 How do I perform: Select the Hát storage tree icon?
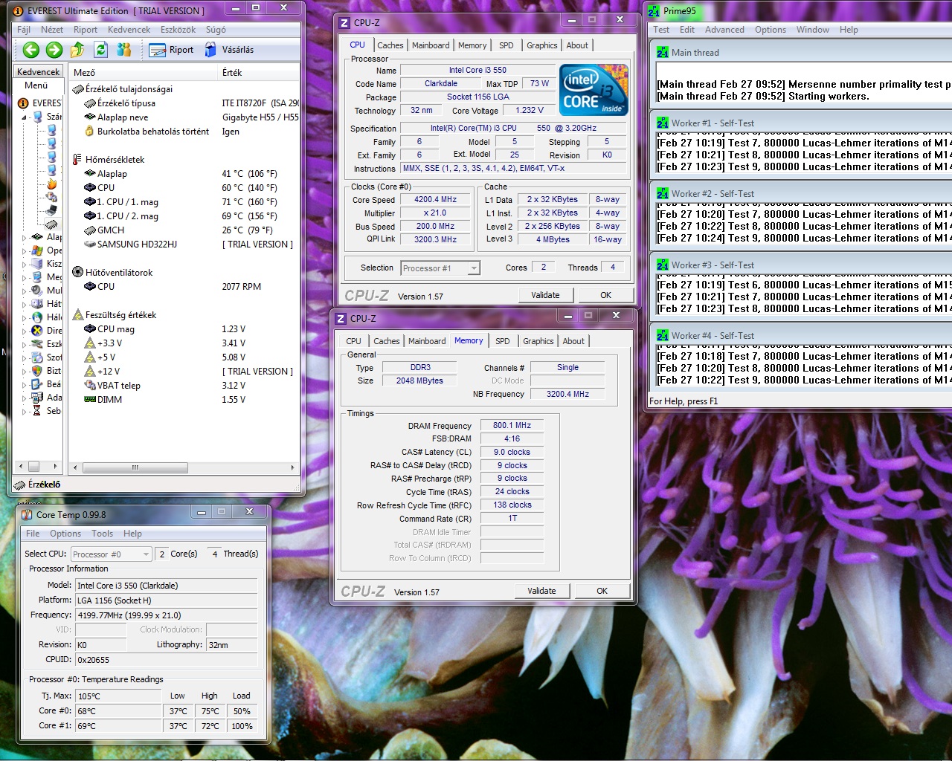pyautogui.click(x=37, y=303)
